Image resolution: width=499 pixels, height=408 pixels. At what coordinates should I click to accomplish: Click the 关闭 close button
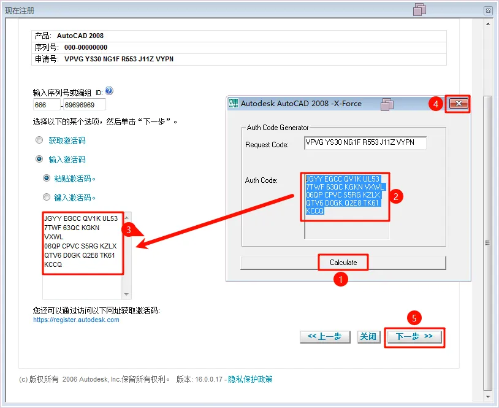[x=368, y=337]
